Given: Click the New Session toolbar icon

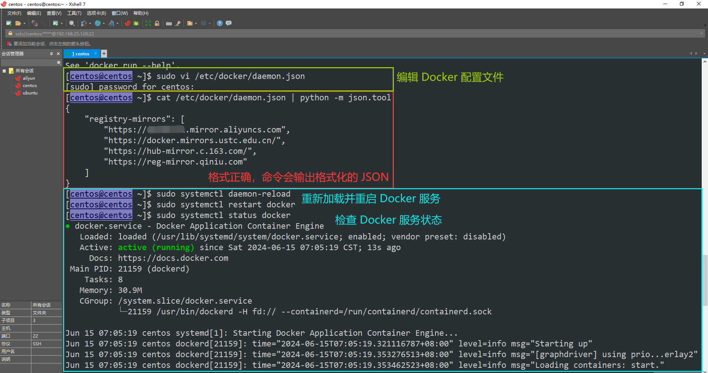Looking at the screenshot, I should [9, 23].
